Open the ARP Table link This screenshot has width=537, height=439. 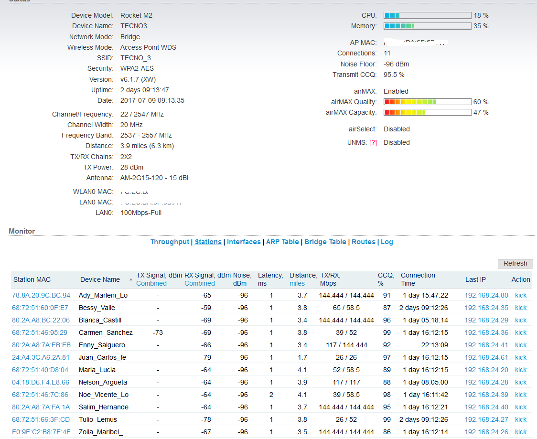point(282,242)
